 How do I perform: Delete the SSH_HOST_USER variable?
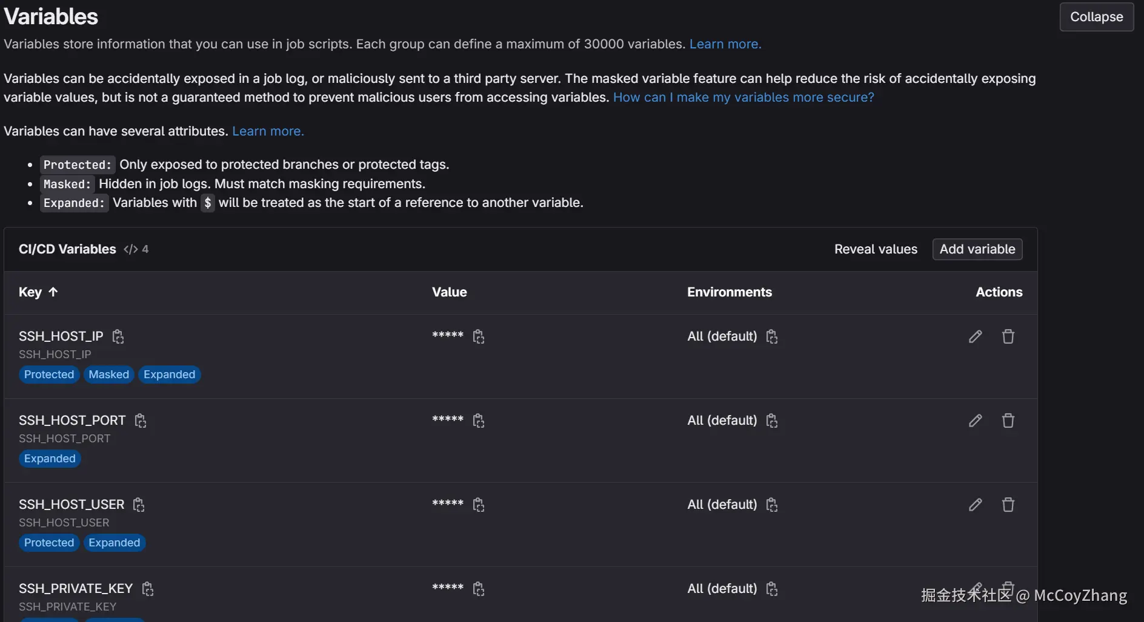tap(1008, 505)
